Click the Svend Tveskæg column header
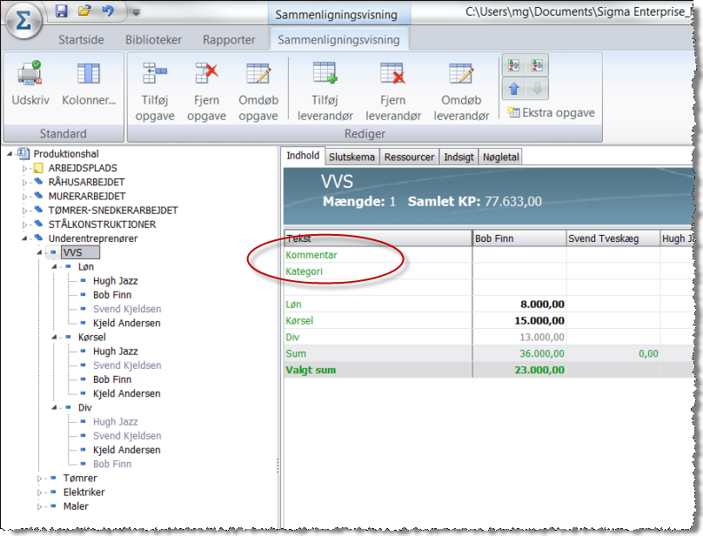The width and height of the screenshot is (703, 536). coord(613,238)
